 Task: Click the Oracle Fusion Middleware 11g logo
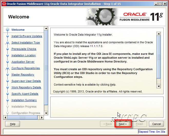tap(141, 17)
